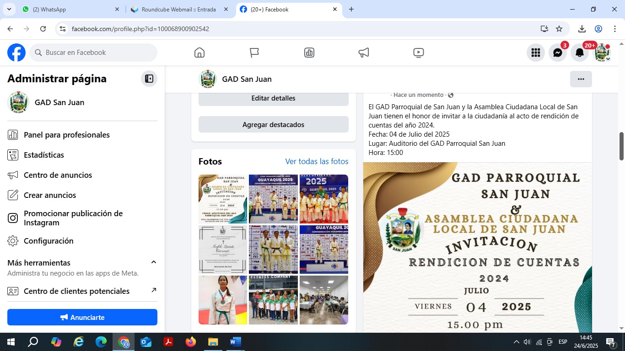Click the statistics chart icon in navbar
The image size is (625, 351).
309,53
